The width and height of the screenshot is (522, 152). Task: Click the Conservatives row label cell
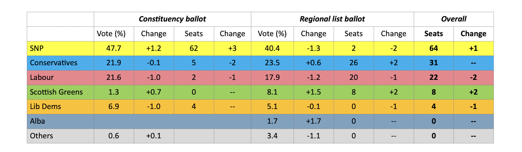pyautogui.click(x=54, y=63)
